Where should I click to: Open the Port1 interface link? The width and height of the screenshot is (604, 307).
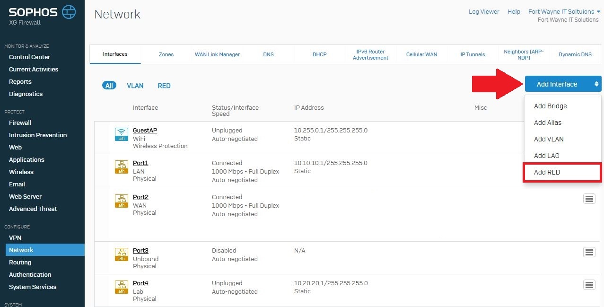click(140, 163)
